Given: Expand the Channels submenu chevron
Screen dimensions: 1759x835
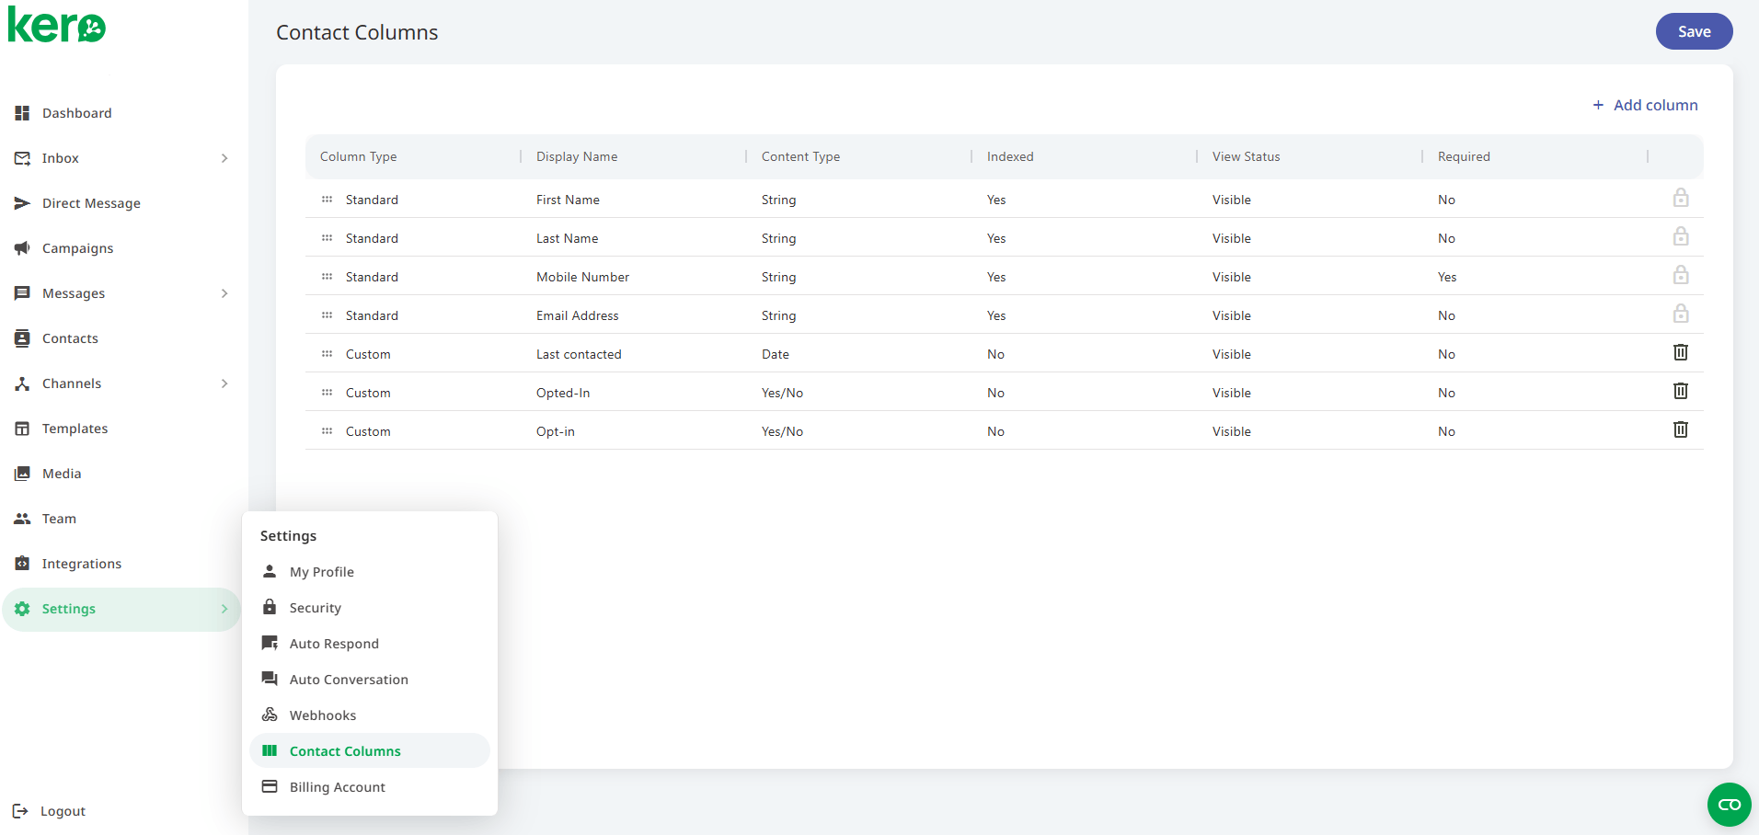Looking at the screenshot, I should click(x=224, y=383).
